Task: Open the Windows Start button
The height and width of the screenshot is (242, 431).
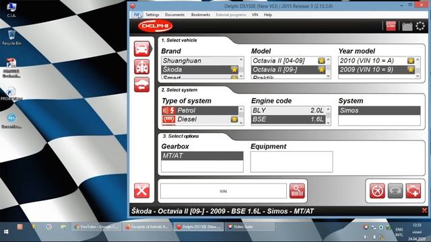Action: (6, 231)
